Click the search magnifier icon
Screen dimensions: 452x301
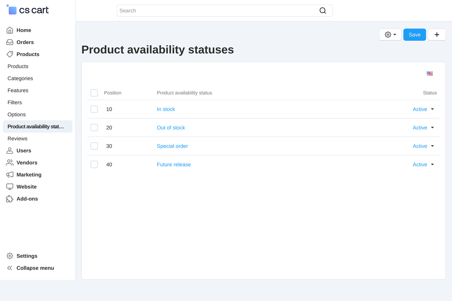tap(323, 11)
